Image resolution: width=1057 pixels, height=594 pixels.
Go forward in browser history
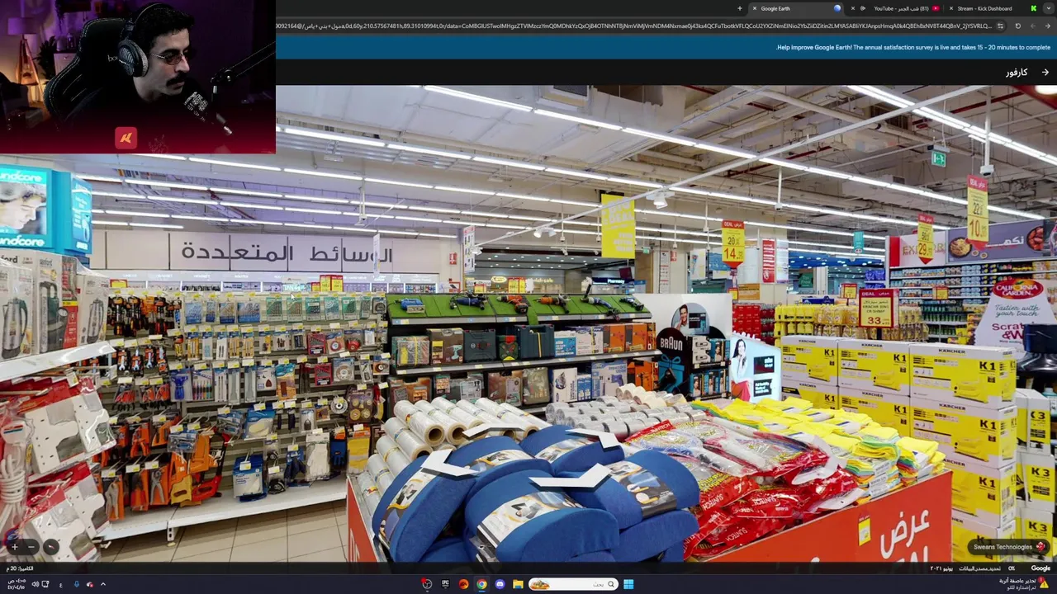1033,26
